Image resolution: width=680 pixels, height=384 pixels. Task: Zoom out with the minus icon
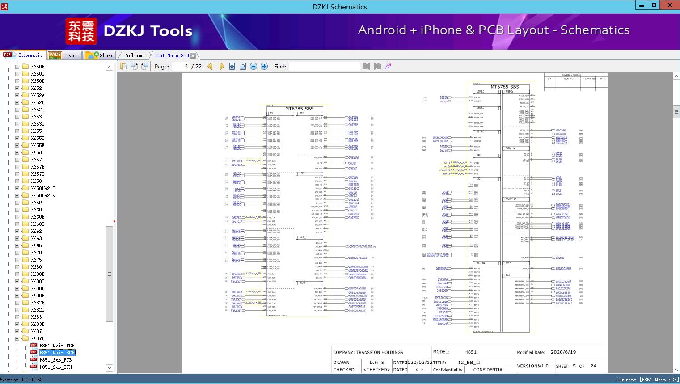tap(253, 66)
